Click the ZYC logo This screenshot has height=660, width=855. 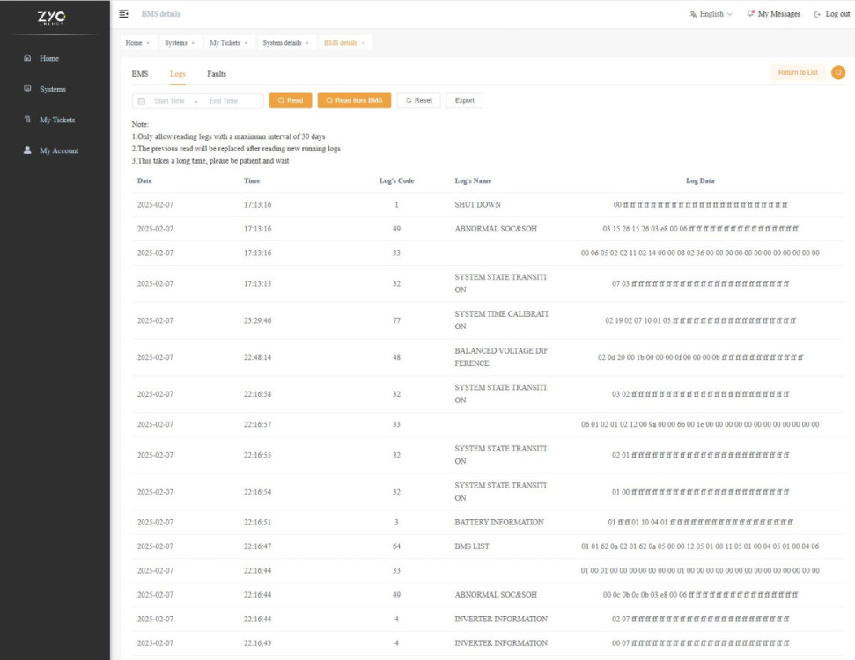point(53,15)
